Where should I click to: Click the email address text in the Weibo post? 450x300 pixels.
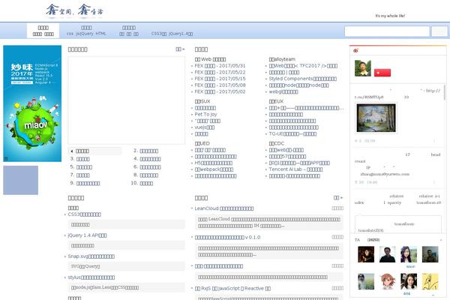385,174
